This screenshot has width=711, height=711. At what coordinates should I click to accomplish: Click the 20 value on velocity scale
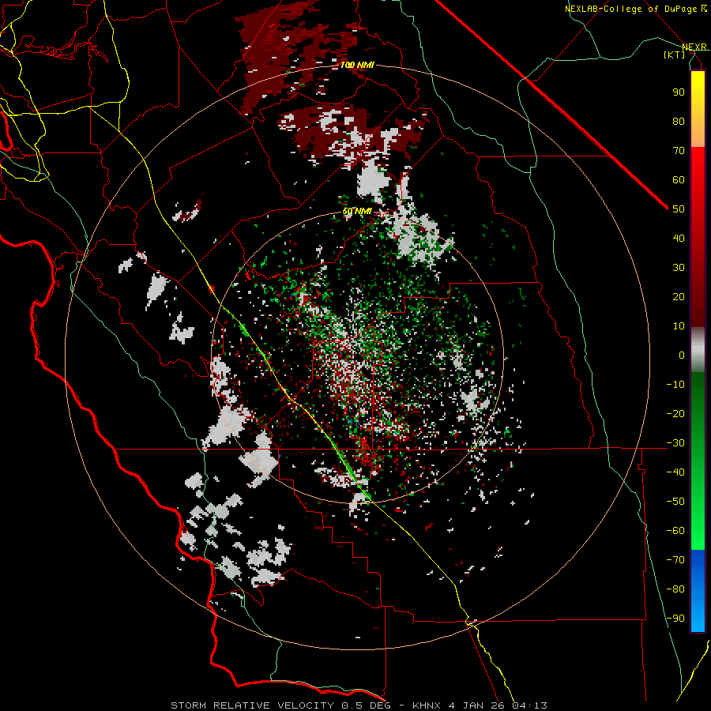(x=679, y=296)
